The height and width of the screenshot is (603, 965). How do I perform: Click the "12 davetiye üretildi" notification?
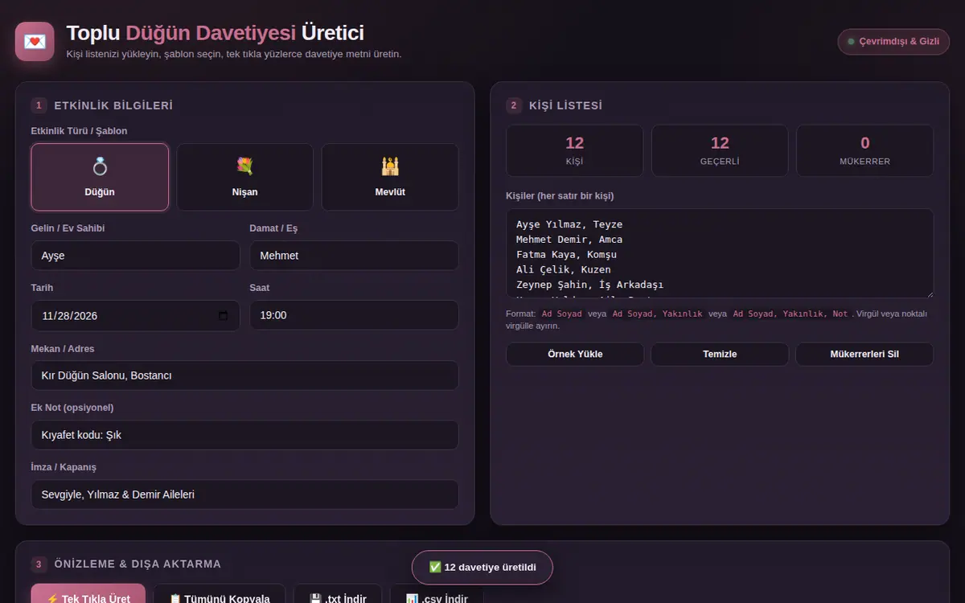[x=482, y=568]
